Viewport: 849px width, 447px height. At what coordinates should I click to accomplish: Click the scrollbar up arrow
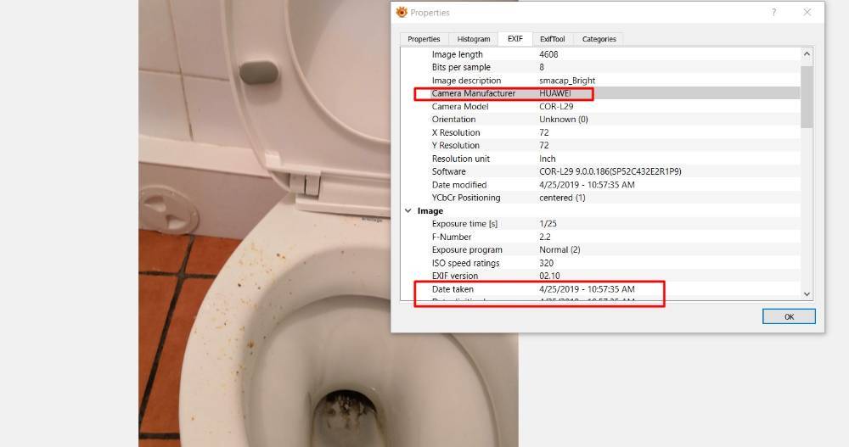(x=807, y=53)
